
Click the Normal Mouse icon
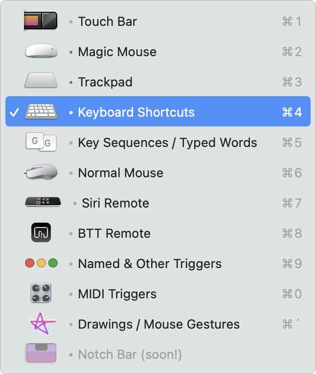pos(41,171)
